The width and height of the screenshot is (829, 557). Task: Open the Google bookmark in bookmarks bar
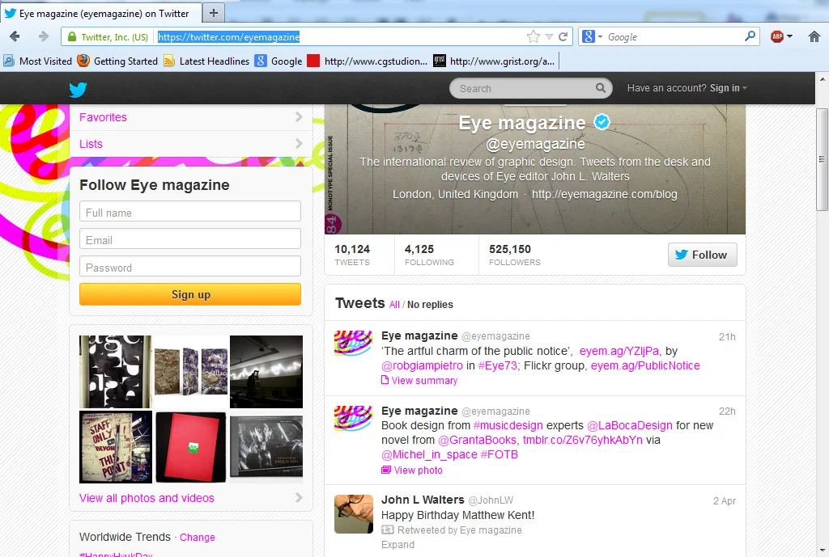point(278,61)
